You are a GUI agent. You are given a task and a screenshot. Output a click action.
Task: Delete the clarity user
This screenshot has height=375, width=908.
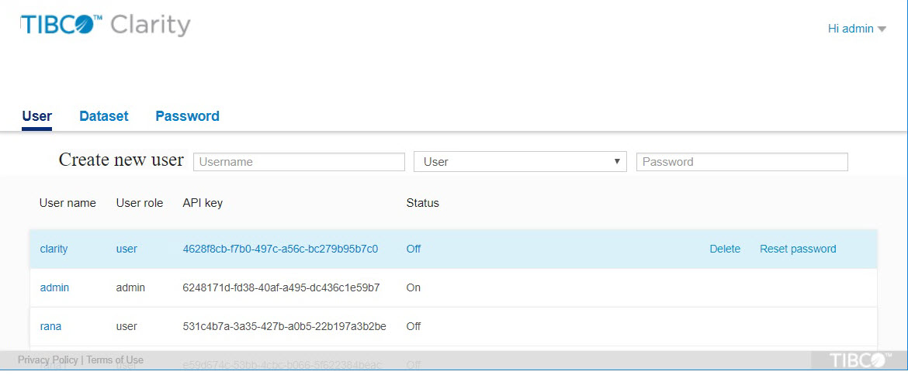point(725,249)
